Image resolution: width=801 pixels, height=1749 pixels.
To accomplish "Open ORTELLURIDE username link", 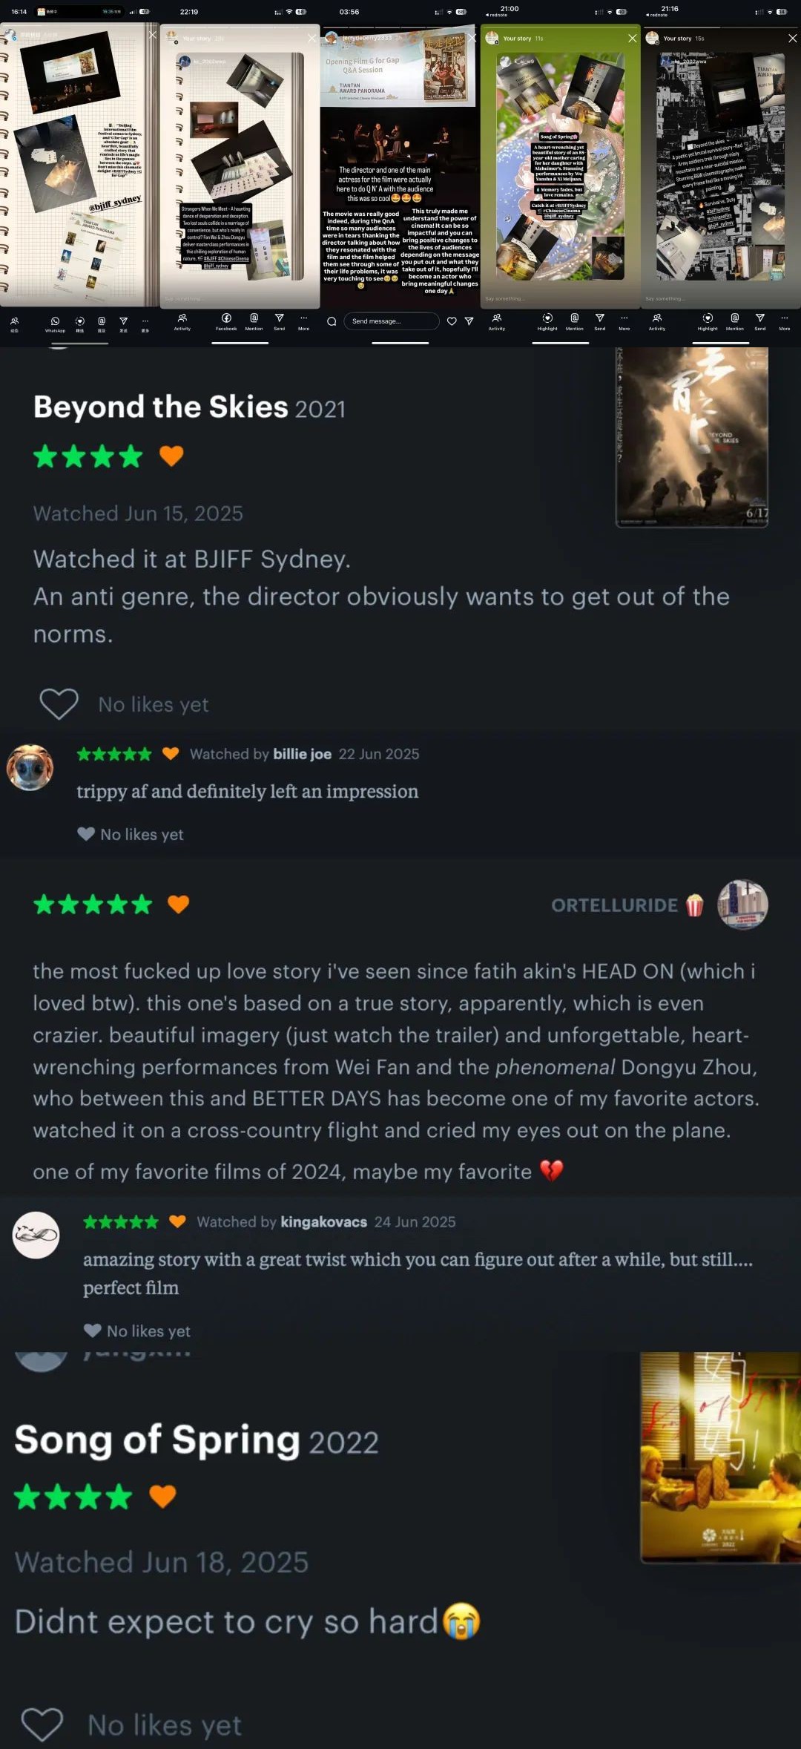I will (x=614, y=905).
